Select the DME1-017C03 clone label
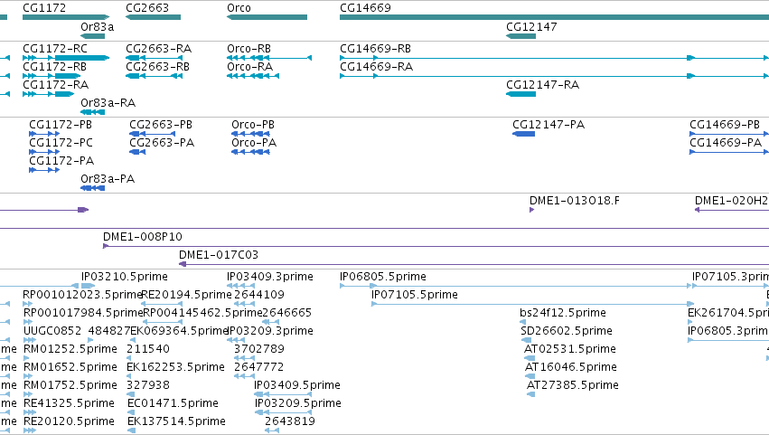The height and width of the screenshot is (435, 769). tap(219, 255)
